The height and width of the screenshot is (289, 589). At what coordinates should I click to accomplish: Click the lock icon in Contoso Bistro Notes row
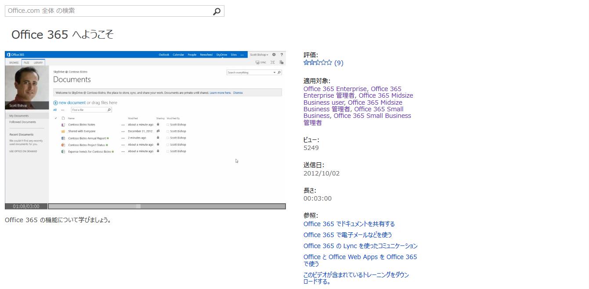(158, 124)
